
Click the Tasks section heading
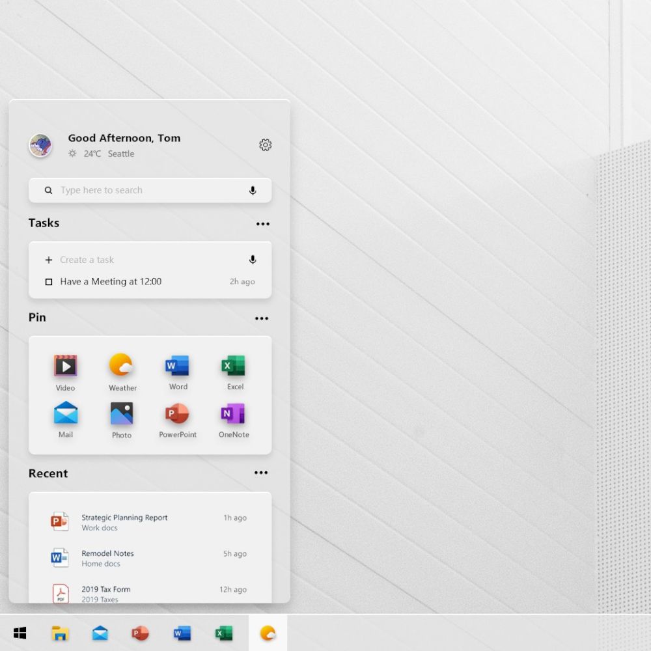pos(44,223)
